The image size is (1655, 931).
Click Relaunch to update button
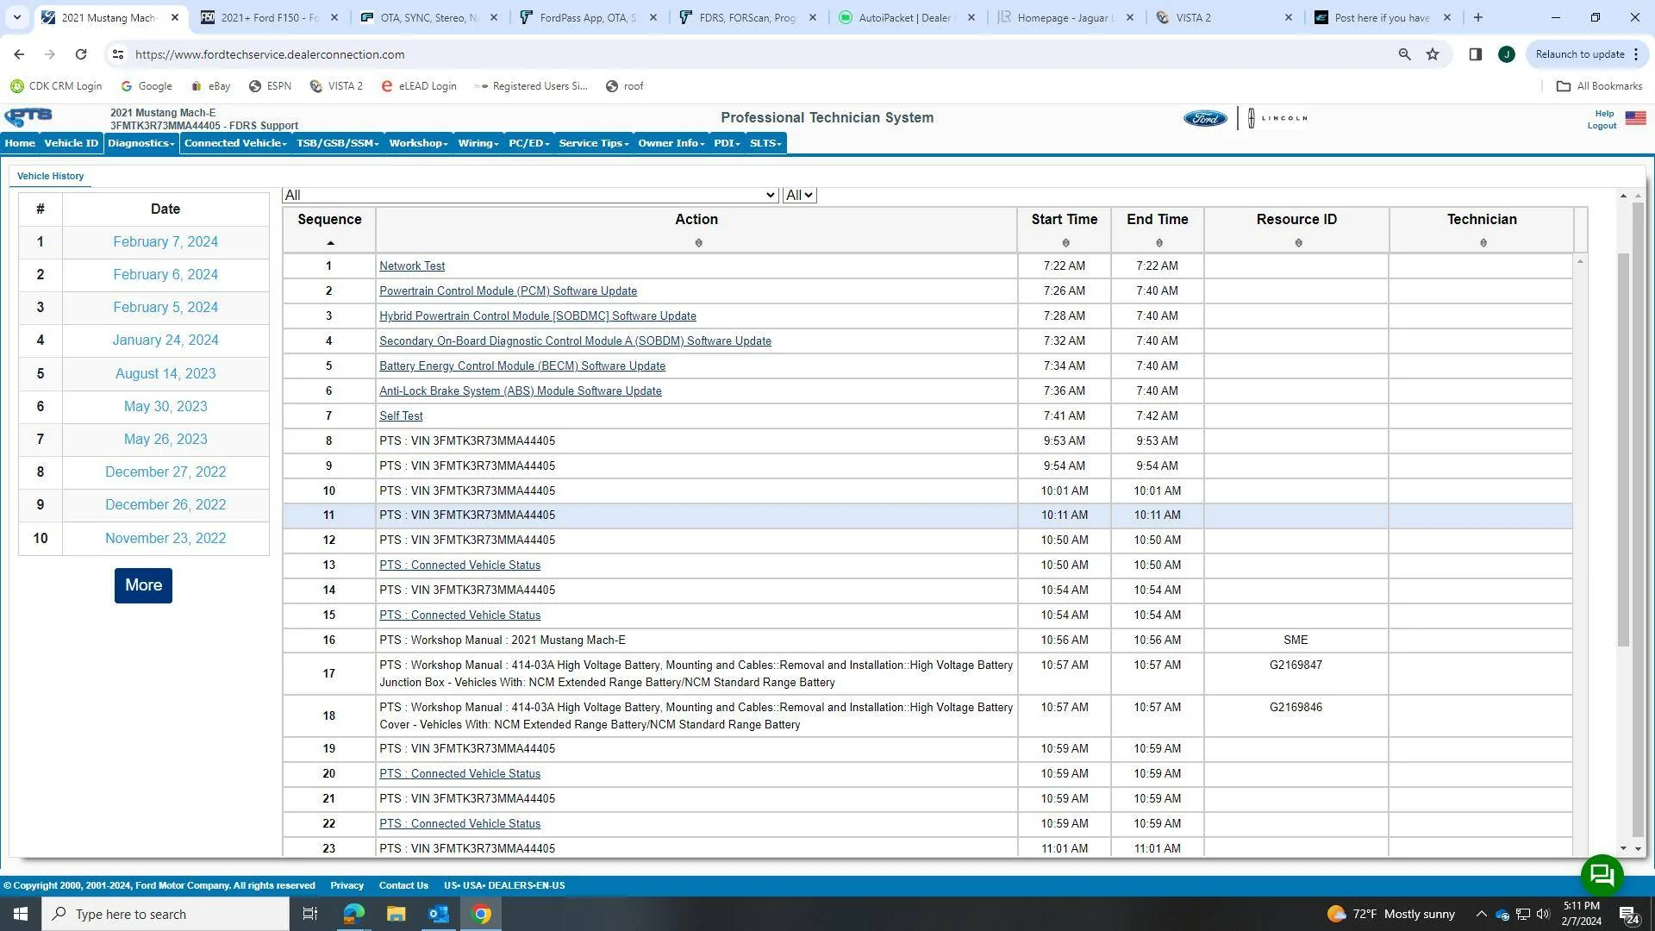point(1587,54)
